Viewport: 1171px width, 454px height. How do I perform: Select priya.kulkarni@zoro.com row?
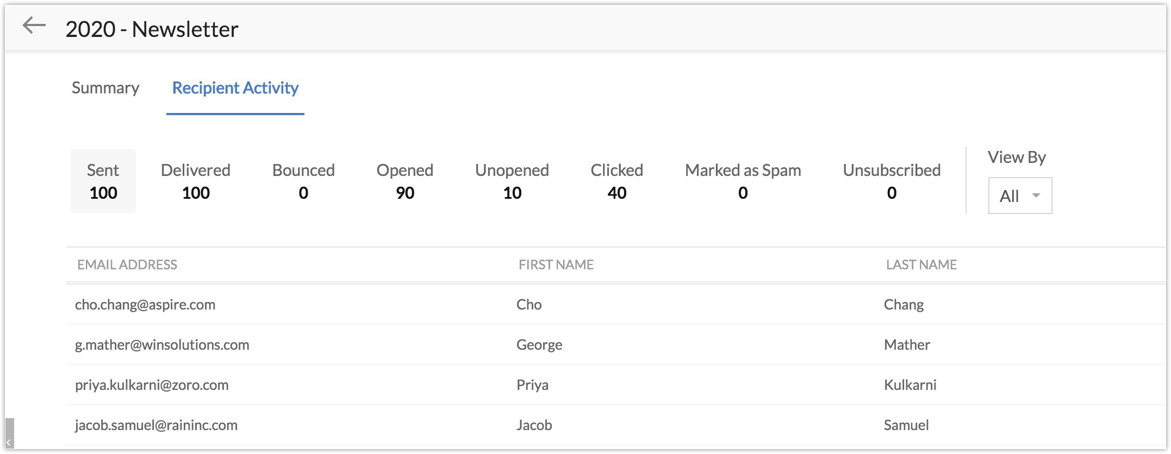pos(152,385)
